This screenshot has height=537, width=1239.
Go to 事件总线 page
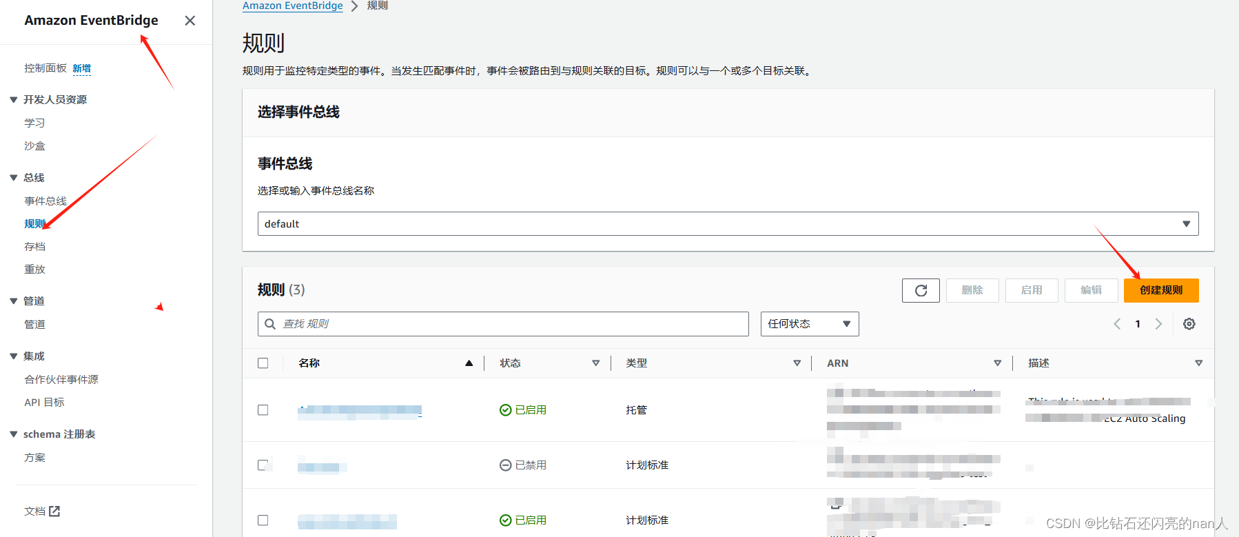click(x=45, y=201)
